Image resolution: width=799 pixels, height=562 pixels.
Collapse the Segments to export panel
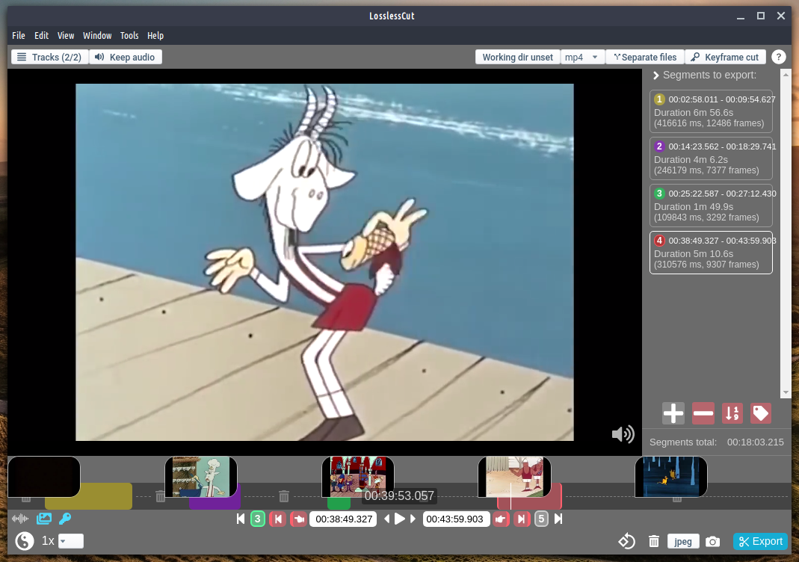(656, 75)
